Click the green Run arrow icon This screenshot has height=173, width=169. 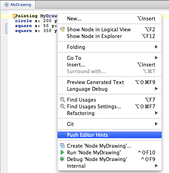coord(62,152)
